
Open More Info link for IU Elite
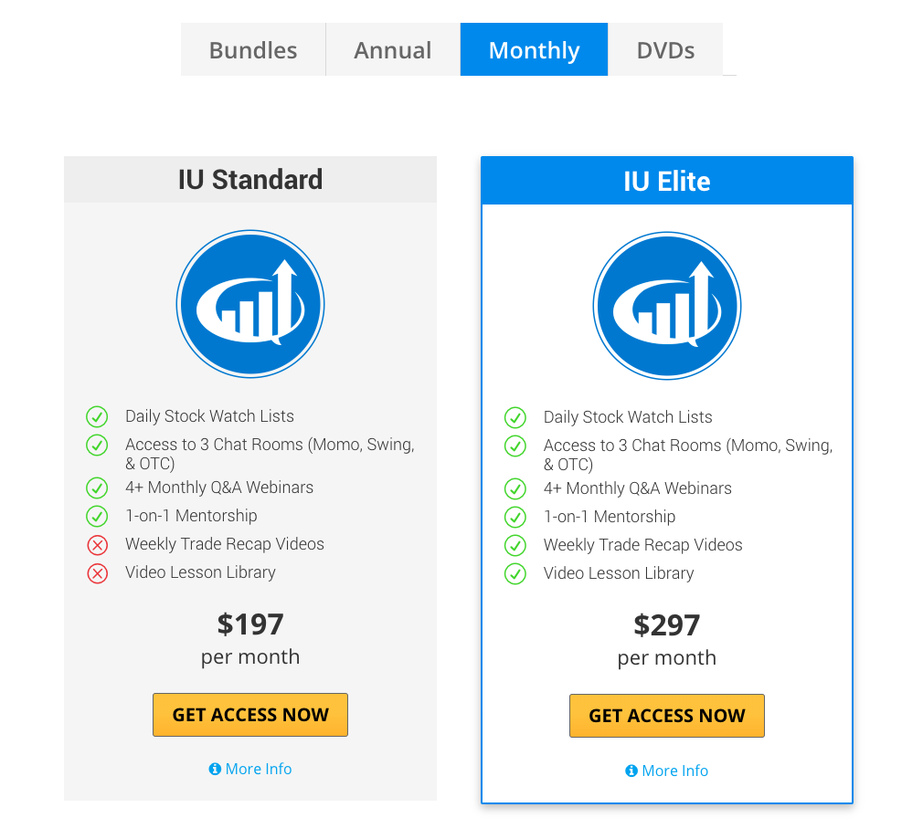coord(675,771)
